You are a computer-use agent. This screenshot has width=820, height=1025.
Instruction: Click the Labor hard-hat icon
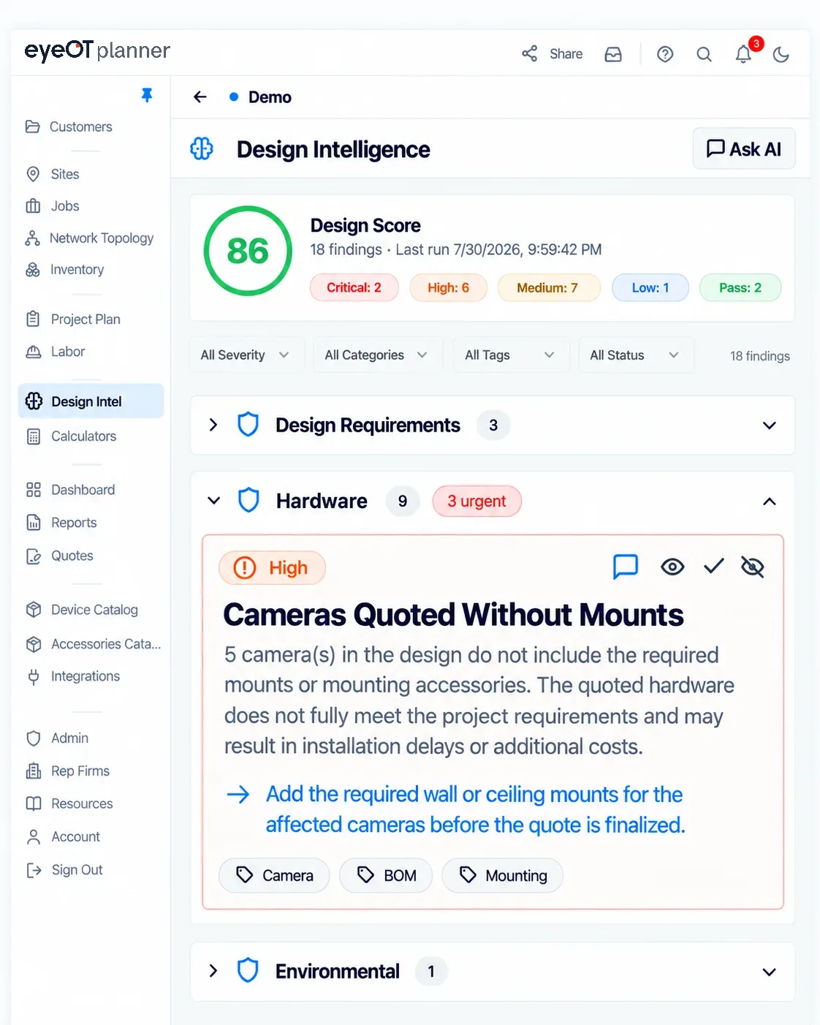click(34, 352)
